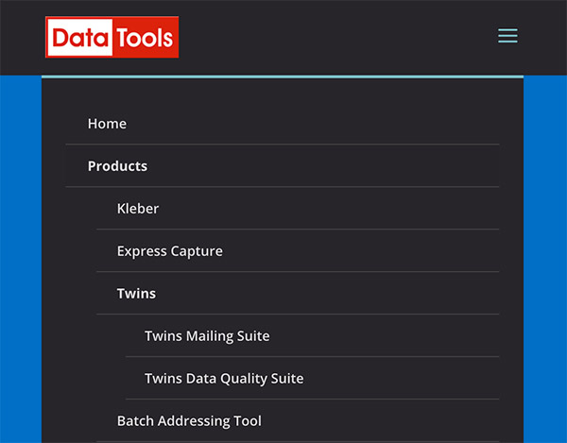
Task: Choose Batch Addressing Tool from the Products list
Action: (189, 421)
